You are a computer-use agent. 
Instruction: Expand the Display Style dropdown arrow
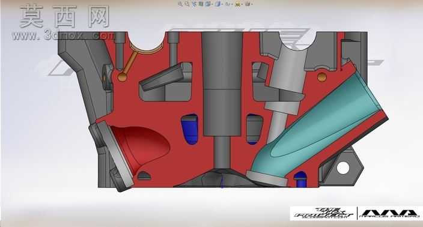222,4
